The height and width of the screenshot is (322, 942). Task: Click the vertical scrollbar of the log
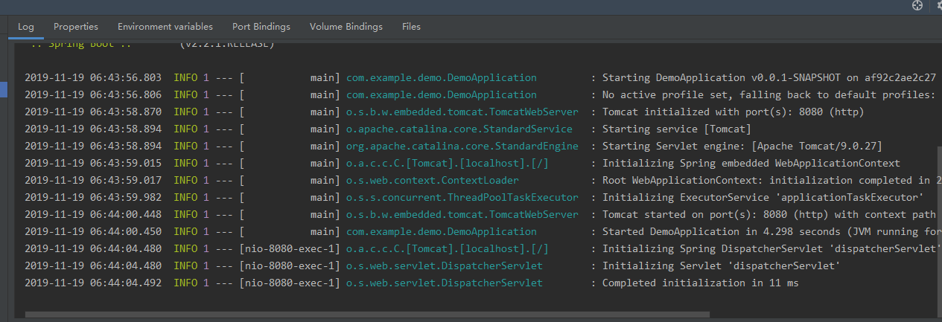[x=939, y=223]
